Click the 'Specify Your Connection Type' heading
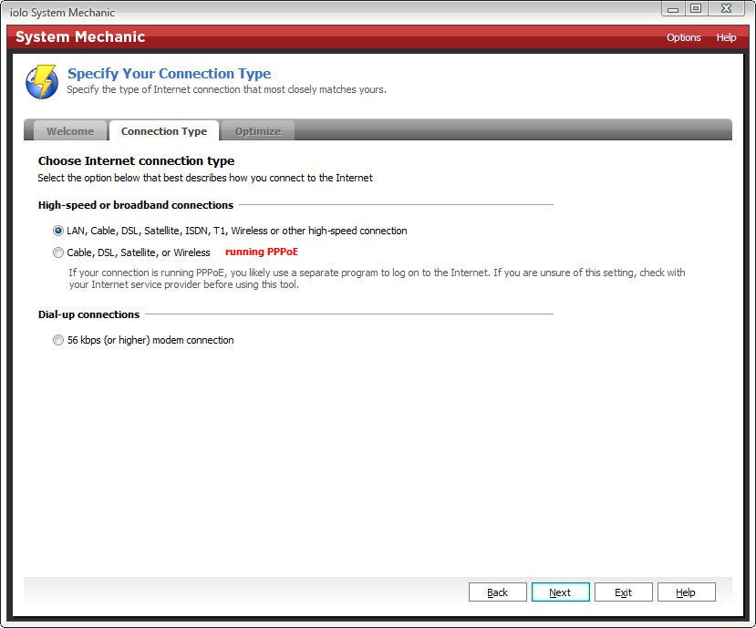 click(x=170, y=74)
